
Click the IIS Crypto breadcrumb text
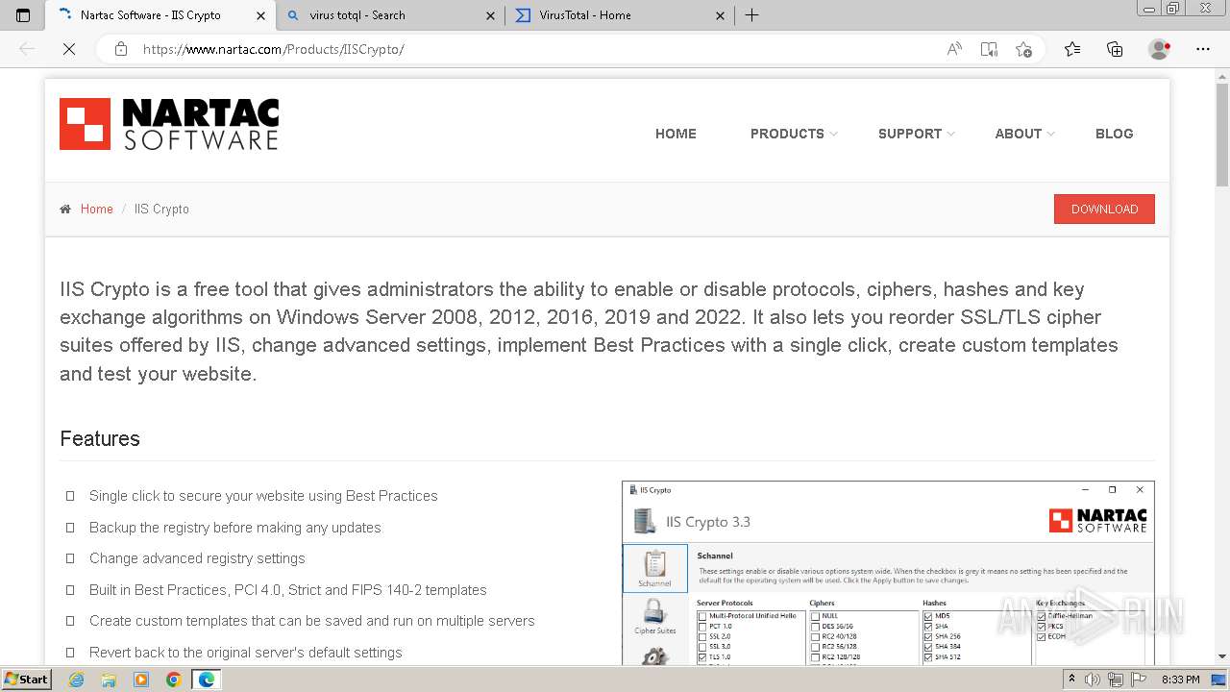click(x=161, y=209)
